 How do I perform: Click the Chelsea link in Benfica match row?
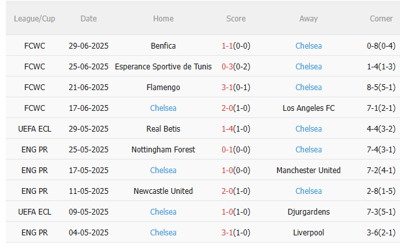coord(308,46)
